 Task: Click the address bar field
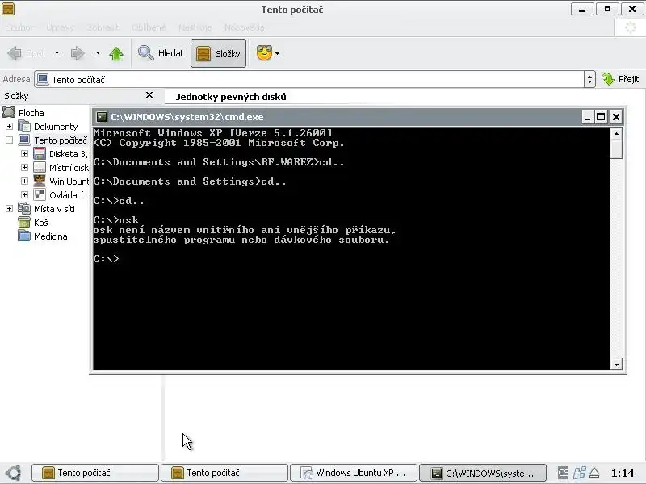(309, 79)
